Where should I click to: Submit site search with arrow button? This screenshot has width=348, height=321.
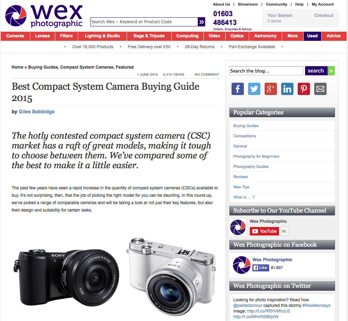[x=201, y=22]
